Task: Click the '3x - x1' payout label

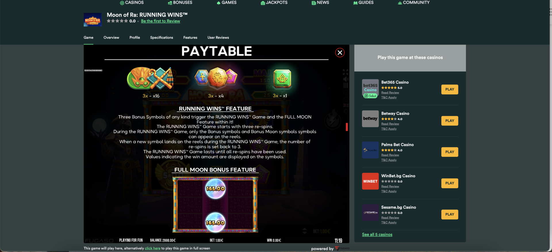Action: pos(280,96)
